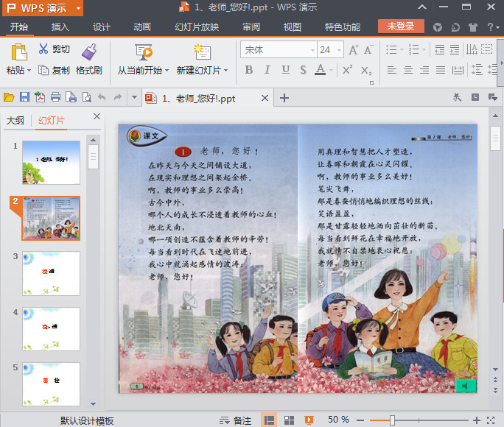This screenshot has width=504, height=427.
Task: Copy selection using the Copy icon
Action: tap(43, 70)
